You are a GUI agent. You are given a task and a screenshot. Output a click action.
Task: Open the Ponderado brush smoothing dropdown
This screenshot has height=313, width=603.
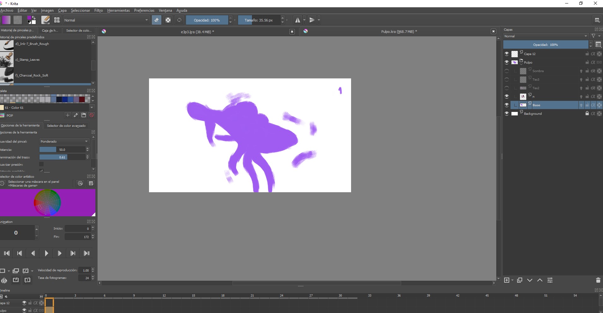click(64, 141)
